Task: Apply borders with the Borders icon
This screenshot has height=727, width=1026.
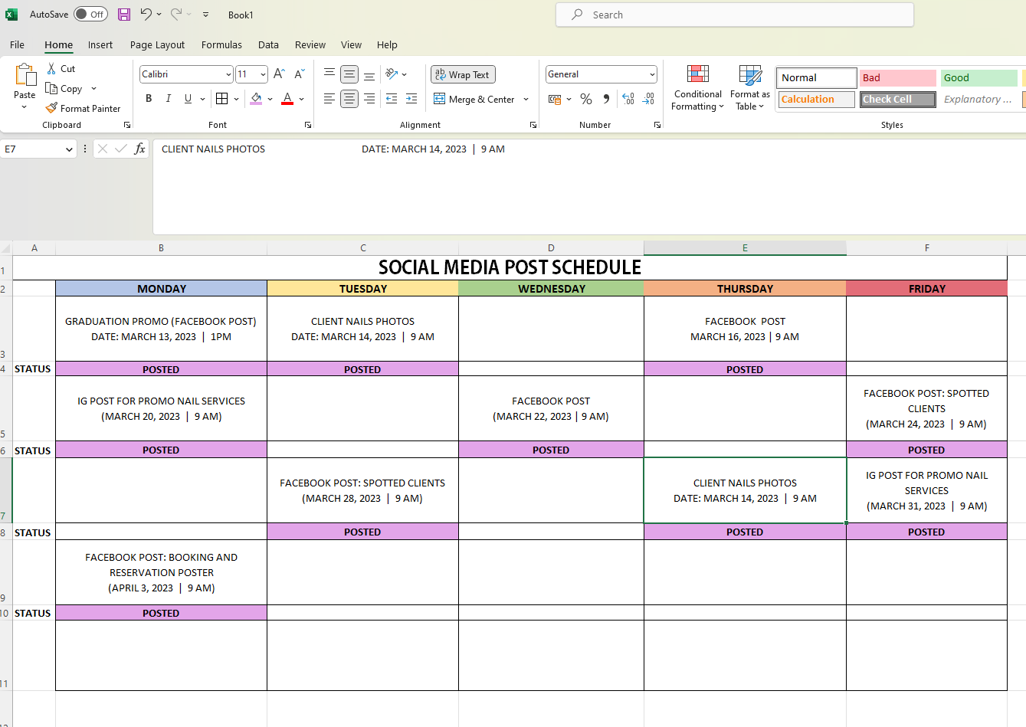Action: click(221, 99)
